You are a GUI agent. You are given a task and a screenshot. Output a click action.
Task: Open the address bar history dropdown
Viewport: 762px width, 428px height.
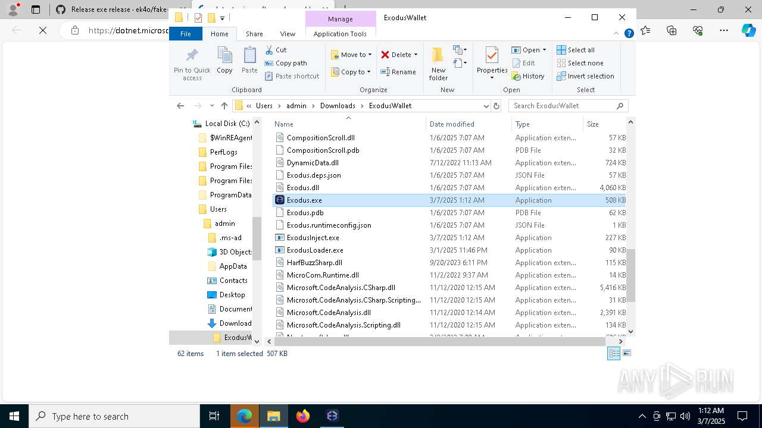[x=486, y=106]
